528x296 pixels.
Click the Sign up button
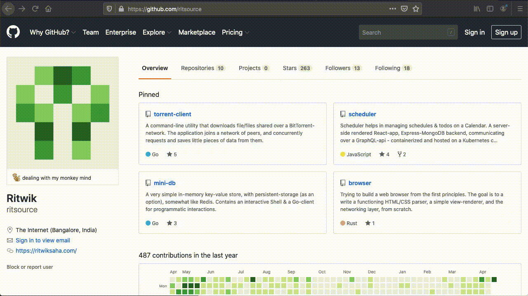tap(506, 32)
